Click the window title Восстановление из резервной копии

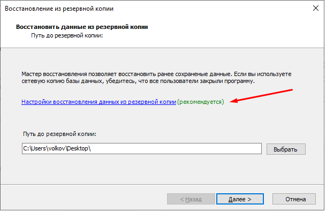[x=59, y=9]
